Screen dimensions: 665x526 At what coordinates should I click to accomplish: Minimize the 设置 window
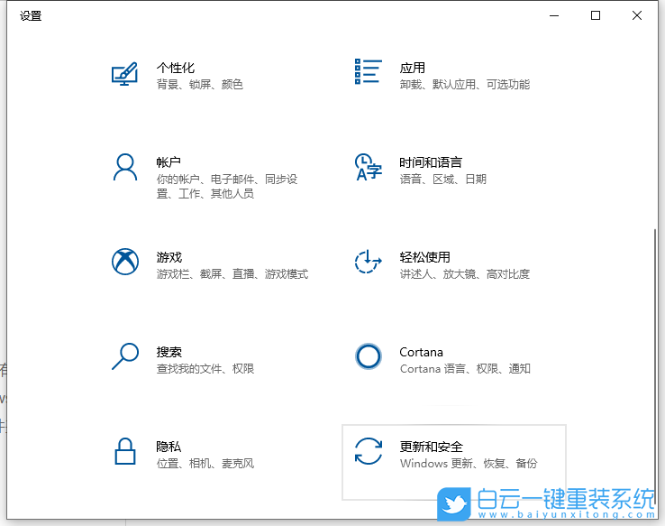[x=554, y=15]
